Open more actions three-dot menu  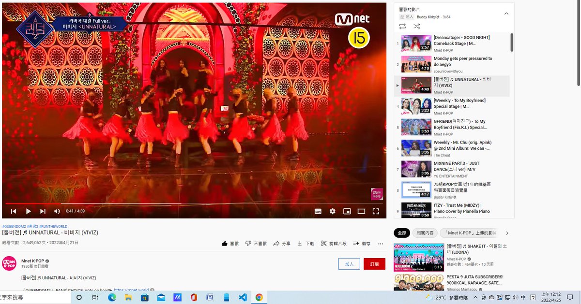point(381,244)
